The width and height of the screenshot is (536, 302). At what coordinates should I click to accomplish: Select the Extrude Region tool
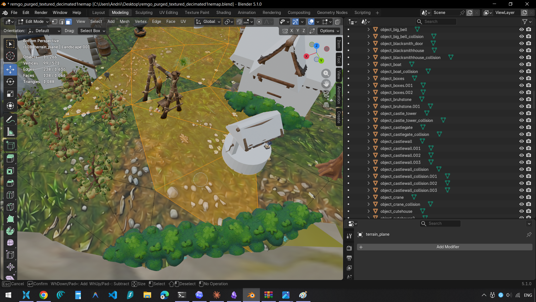pyautogui.click(x=10, y=159)
